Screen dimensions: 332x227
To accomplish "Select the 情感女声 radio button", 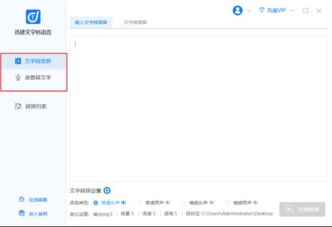I will [183, 202].
